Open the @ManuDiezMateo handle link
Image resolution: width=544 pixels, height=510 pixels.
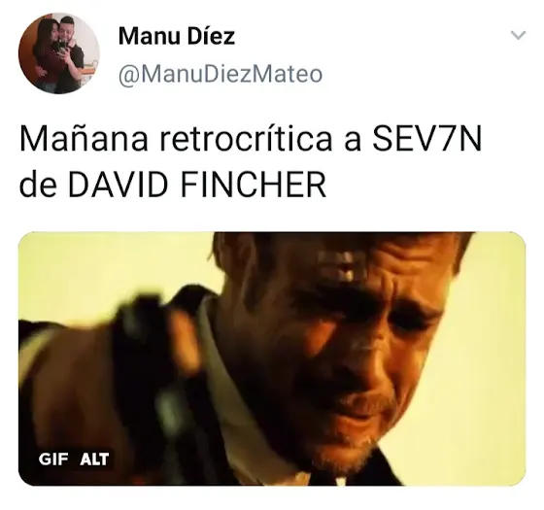pos(221,74)
